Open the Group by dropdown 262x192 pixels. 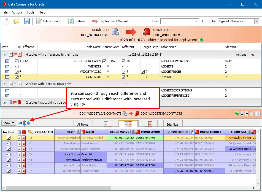pos(256,21)
